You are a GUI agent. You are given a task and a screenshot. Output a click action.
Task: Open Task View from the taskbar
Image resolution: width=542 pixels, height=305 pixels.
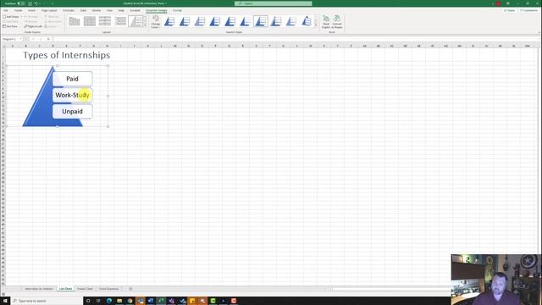click(98, 301)
